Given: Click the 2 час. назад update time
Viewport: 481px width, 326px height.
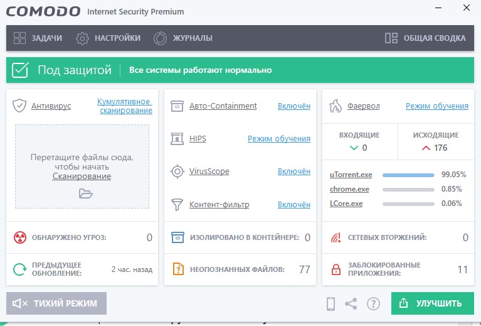Looking at the screenshot, I should 132,269.
